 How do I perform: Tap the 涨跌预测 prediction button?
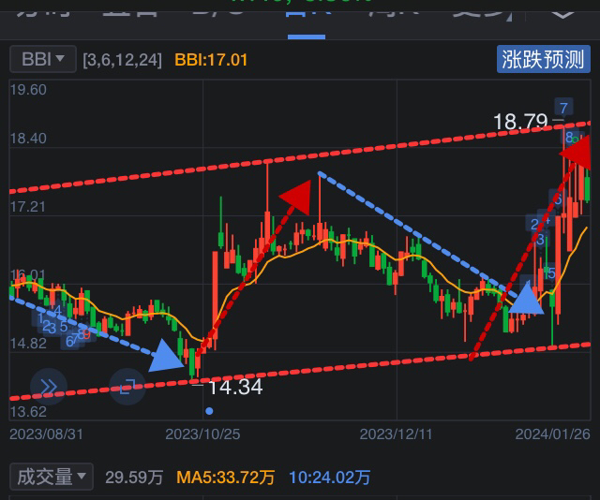[544, 59]
